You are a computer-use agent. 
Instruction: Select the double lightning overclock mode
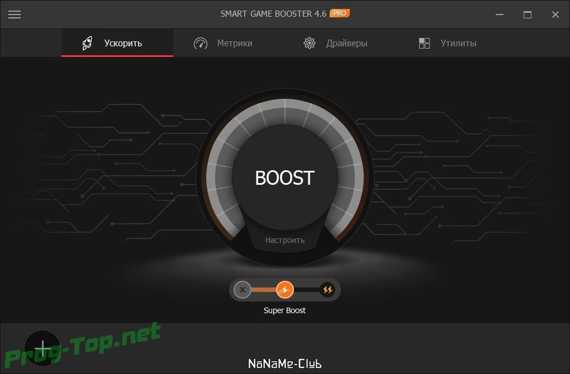click(x=327, y=290)
